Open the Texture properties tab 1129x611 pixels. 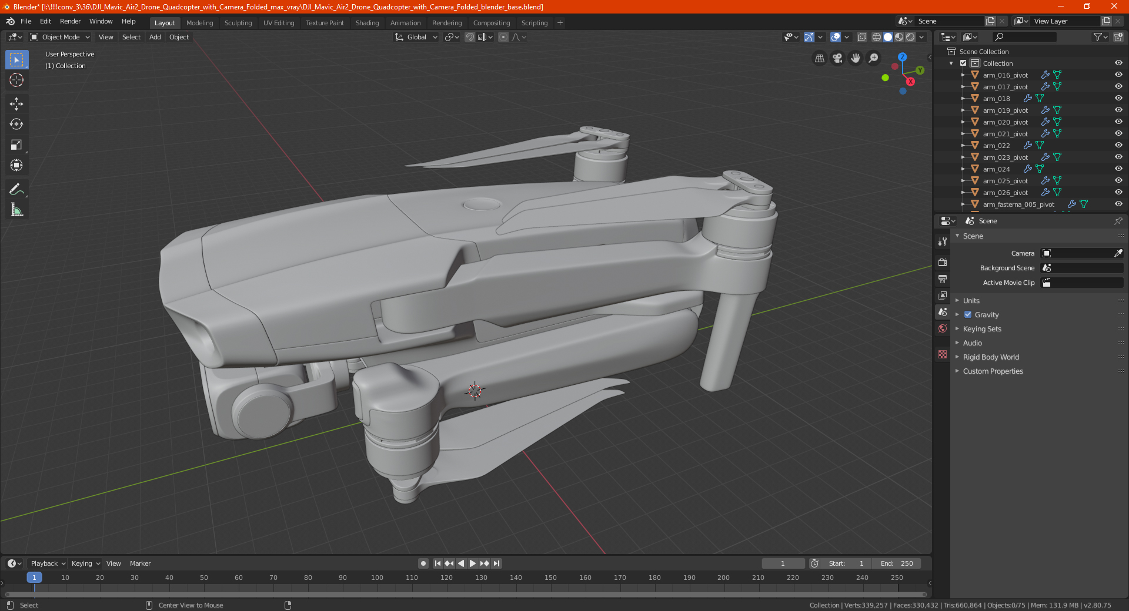(943, 354)
